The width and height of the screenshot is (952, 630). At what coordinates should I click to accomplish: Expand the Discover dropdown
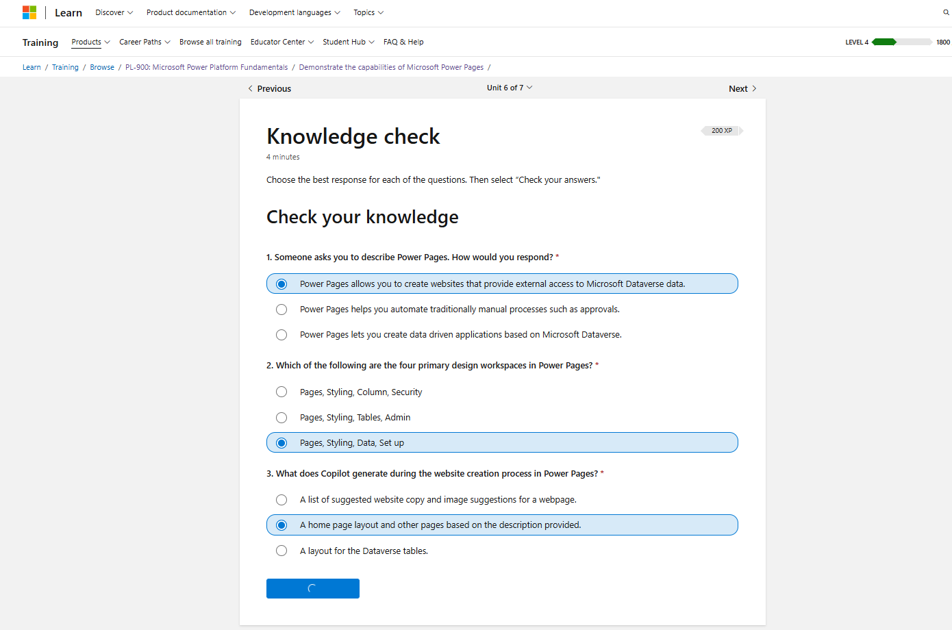tap(114, 12)
